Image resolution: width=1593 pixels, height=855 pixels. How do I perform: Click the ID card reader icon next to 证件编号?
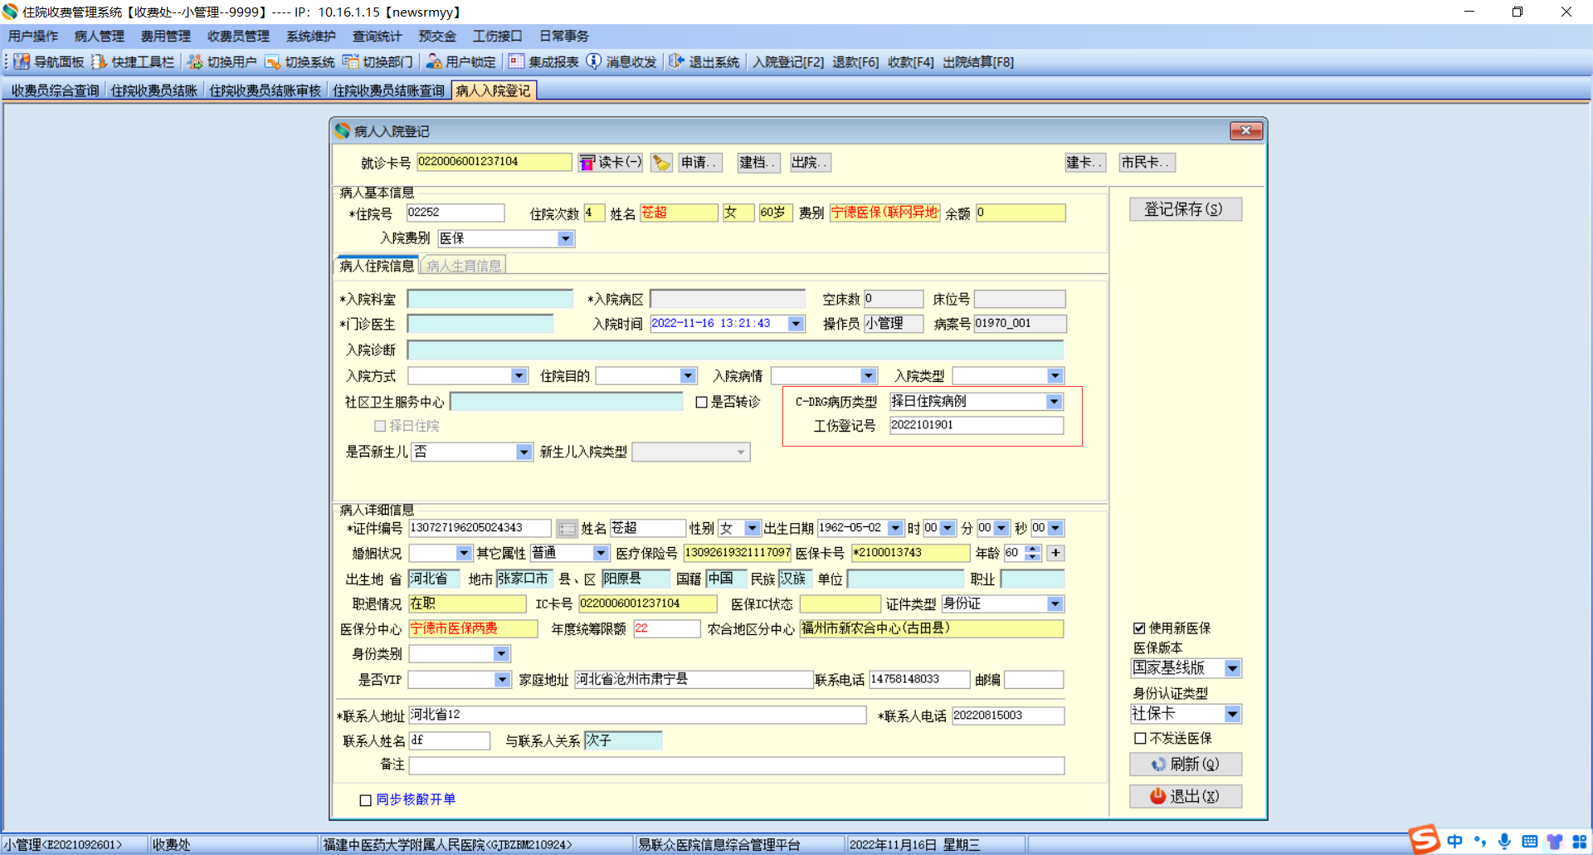point(568,529)
